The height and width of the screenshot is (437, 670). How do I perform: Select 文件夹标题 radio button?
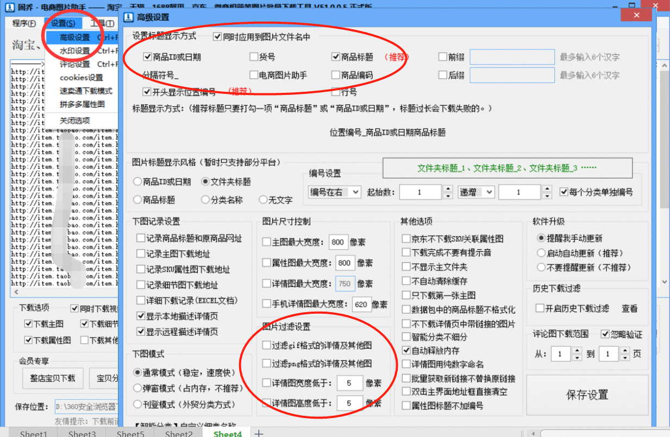coord(226,181)
